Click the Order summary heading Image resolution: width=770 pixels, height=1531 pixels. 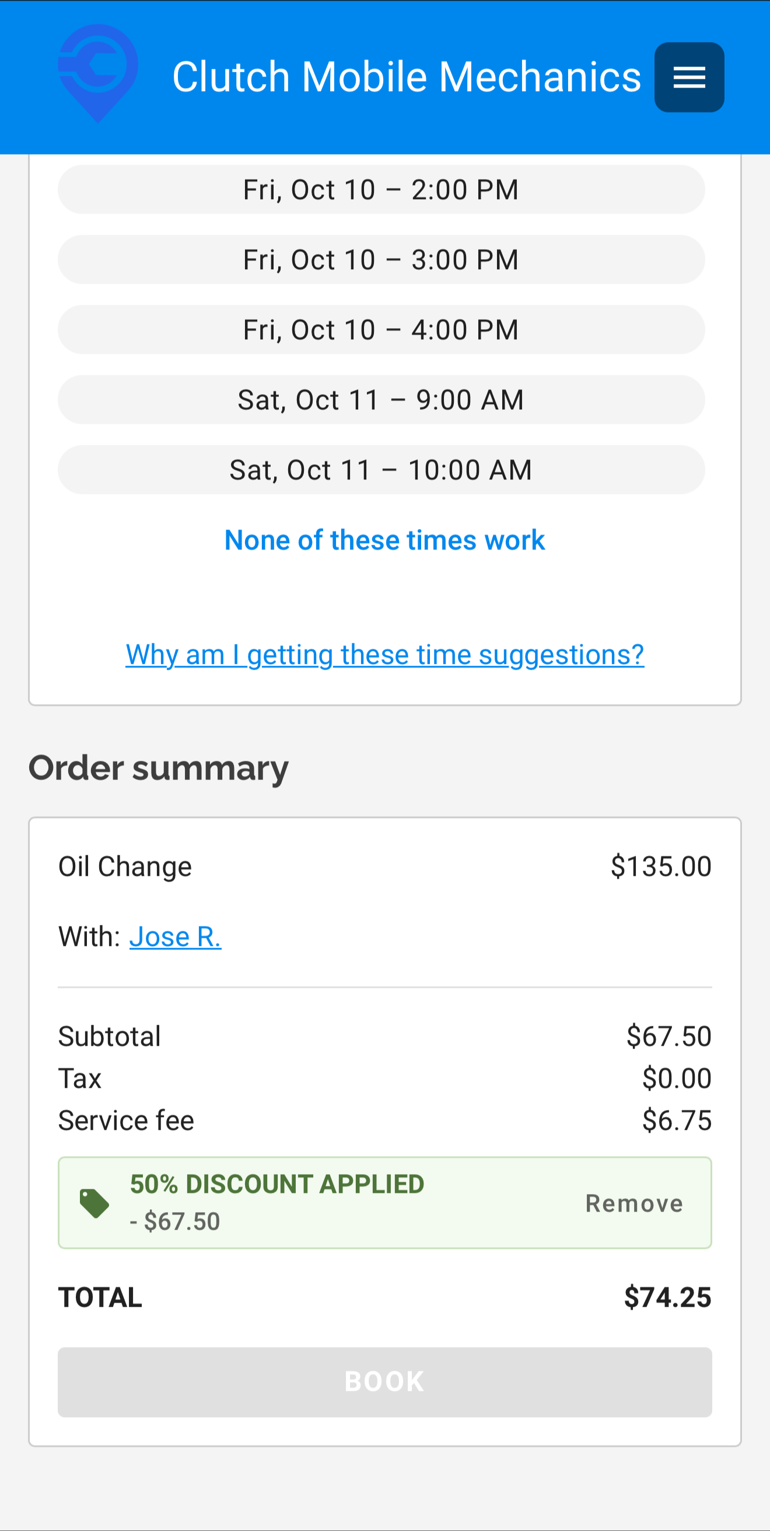[159, 768]
